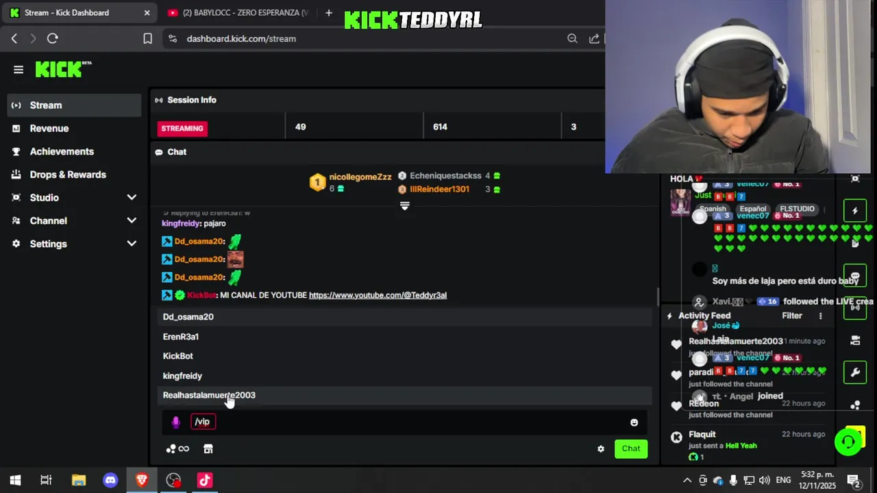Open the Teddyr3al YouTube channel link
The image size is (877, 493).
pos(378,295)
